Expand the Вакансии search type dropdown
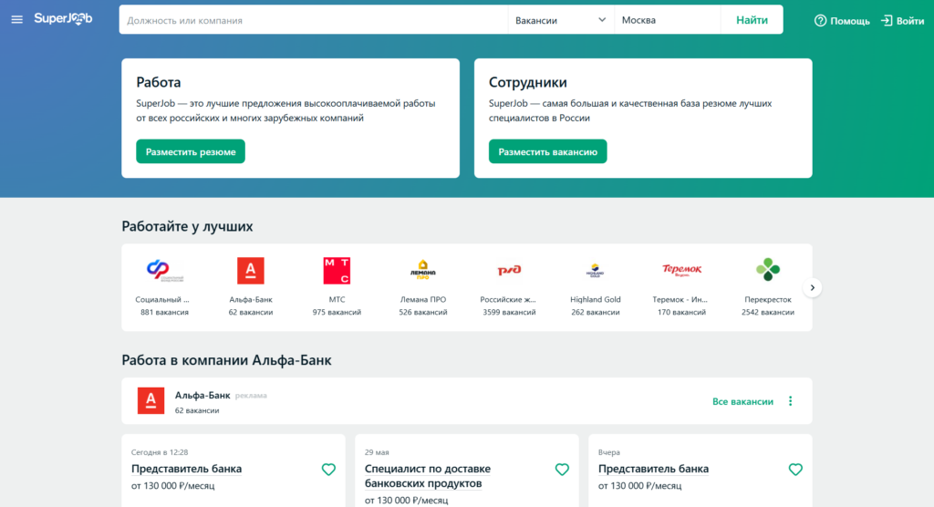The width and height of the screenshot is (934, 507). click(561, 20)
